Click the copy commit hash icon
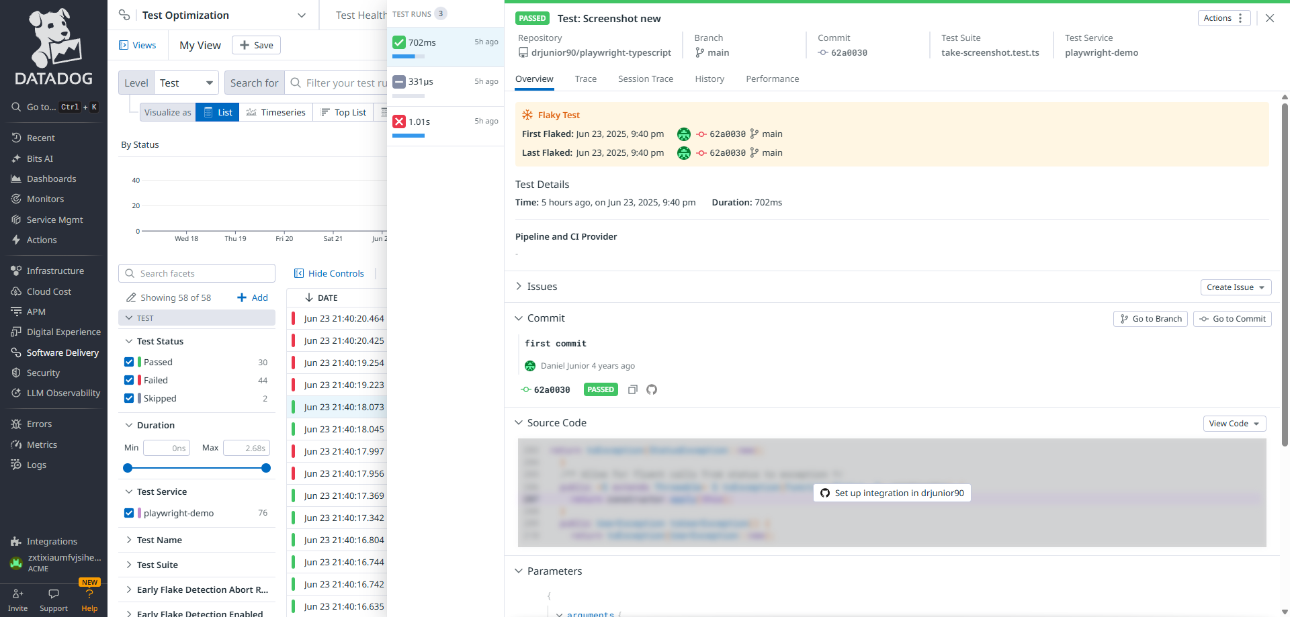This screenshot has height=617, width=1290. 632,389
